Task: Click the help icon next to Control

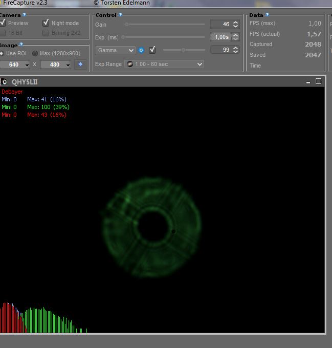Action: click(x=121, y=15)
